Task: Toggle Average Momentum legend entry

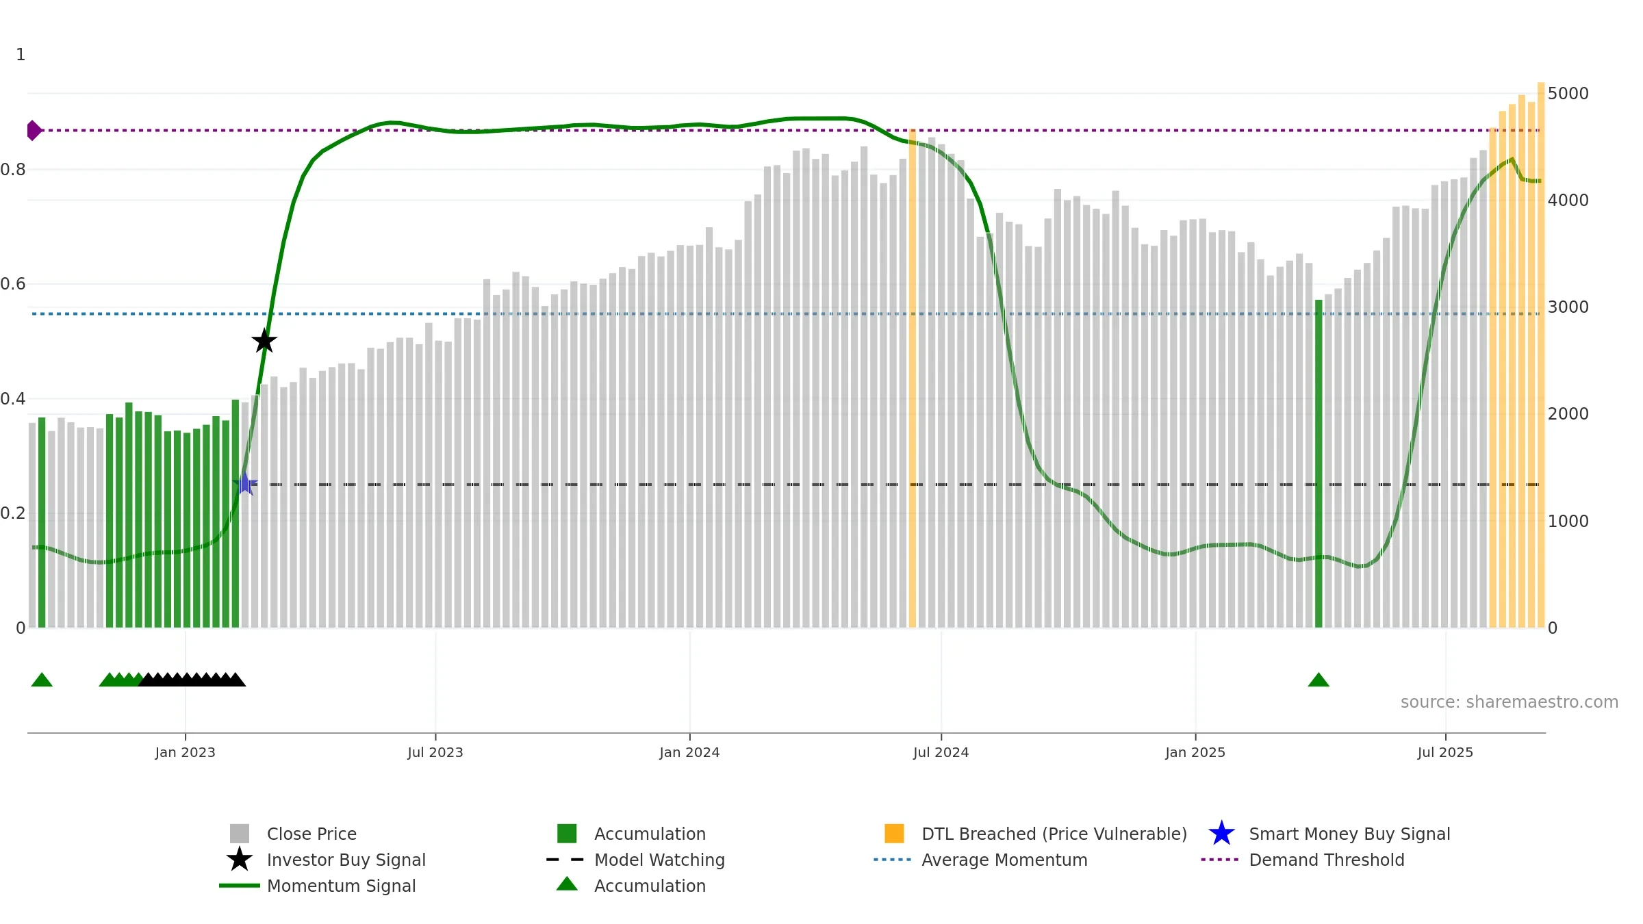Action: 980,860
